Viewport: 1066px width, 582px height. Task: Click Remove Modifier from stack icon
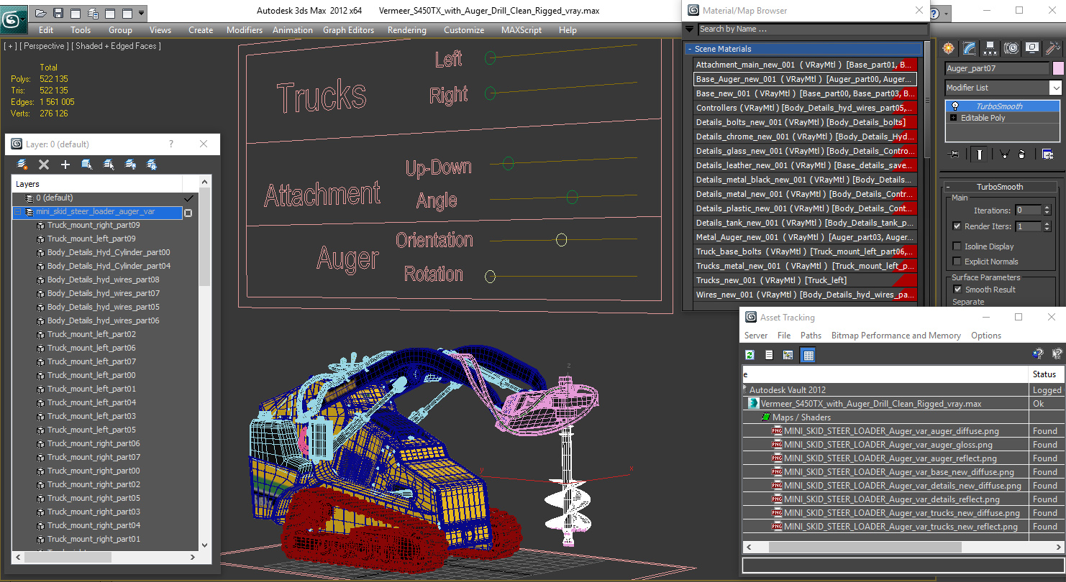click(x=1022, y=154)
